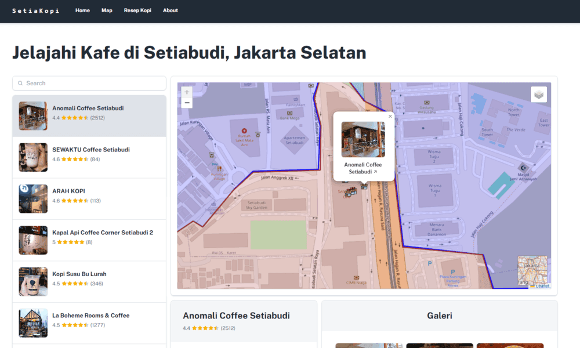Go to the Home page
The width and height of the screenshot is (580, 348).
click(82, 10)
